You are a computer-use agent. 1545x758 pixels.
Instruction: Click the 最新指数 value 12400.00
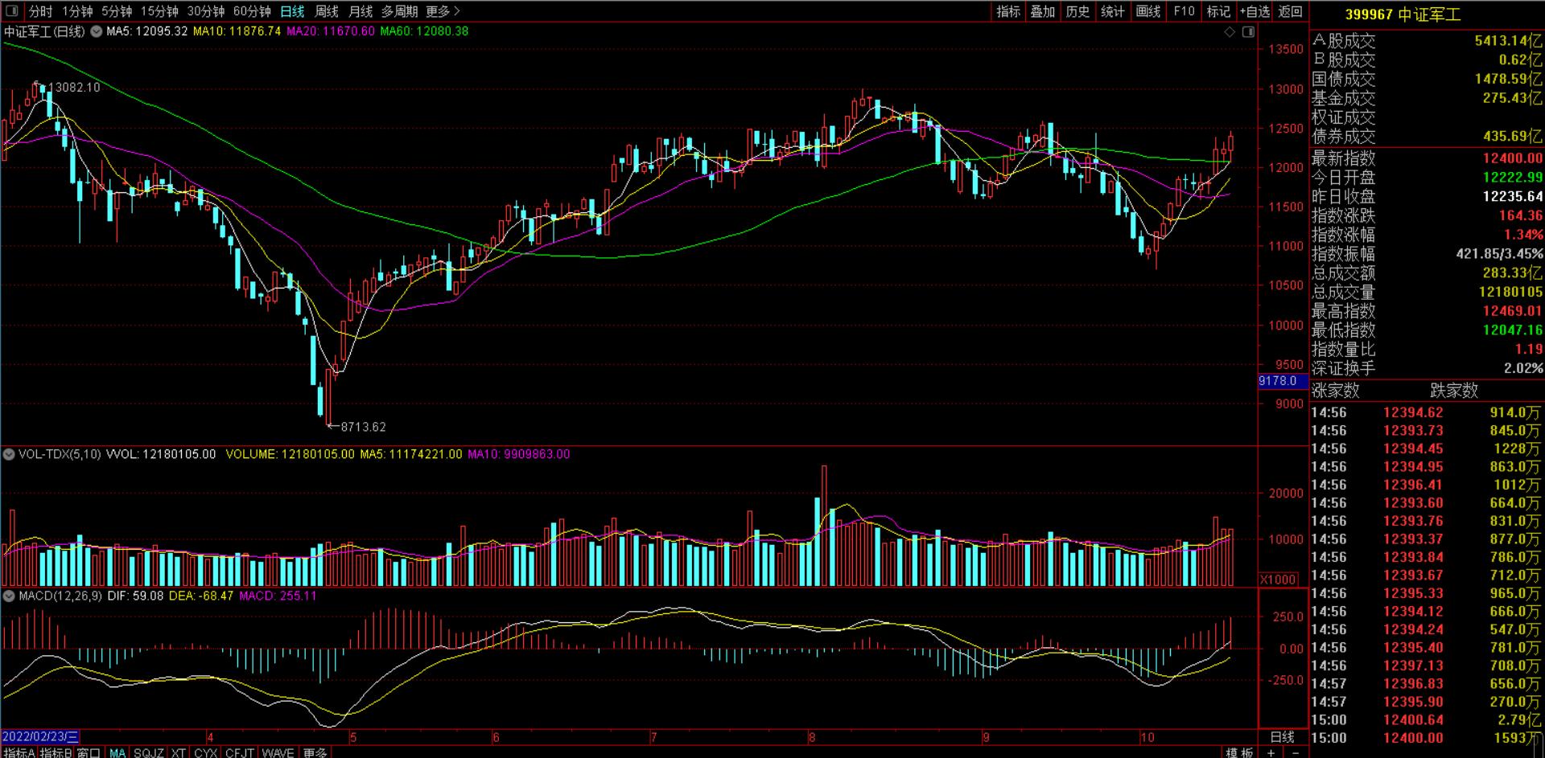(1513, 158)
